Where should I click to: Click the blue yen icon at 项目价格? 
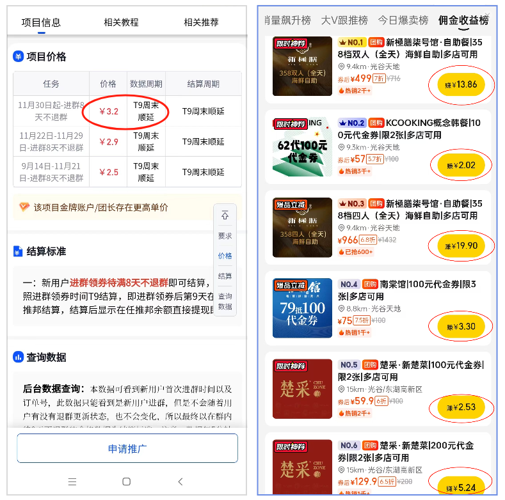(x=18, y=57)
